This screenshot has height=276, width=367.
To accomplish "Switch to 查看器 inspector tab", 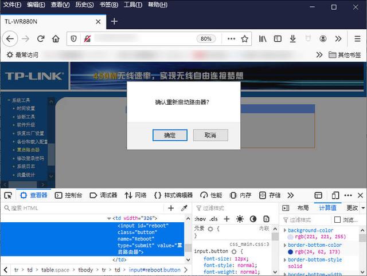I will coord(34,195).
